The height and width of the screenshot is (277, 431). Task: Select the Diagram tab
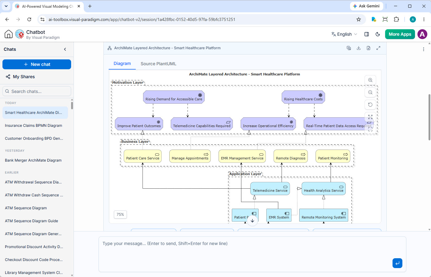pos(122,63)
